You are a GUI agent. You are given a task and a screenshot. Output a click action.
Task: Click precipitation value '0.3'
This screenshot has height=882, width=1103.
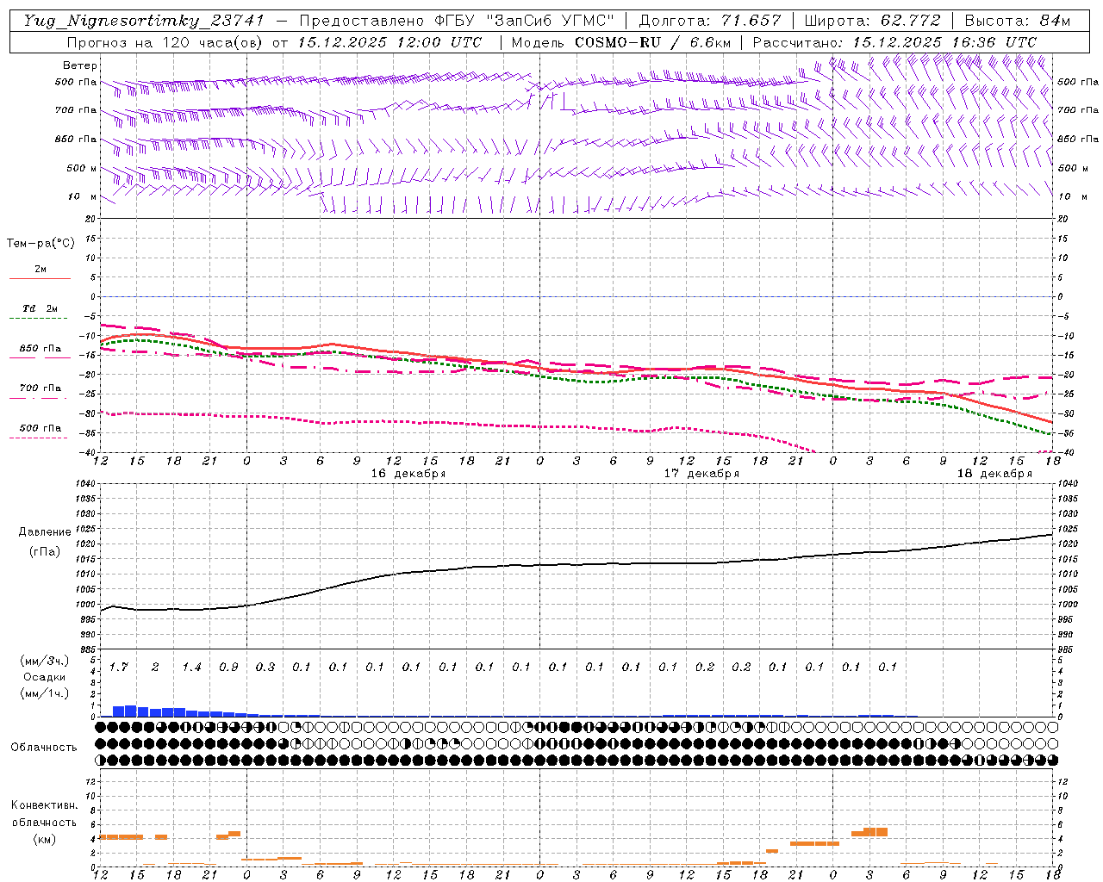265,667
